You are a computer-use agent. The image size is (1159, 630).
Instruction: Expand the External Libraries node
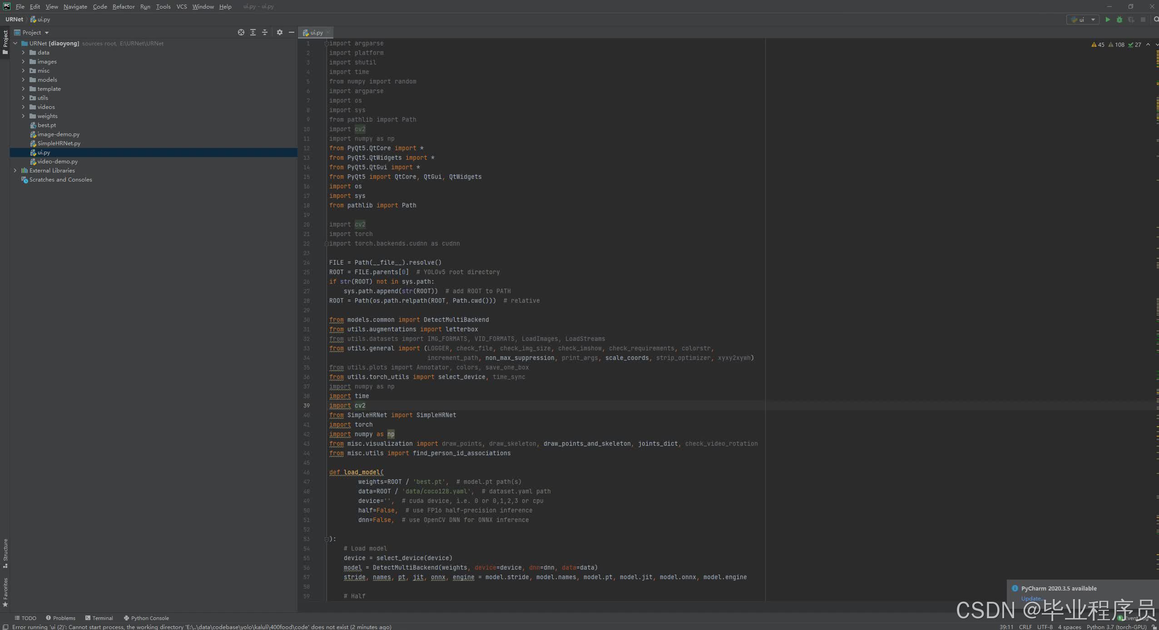click(x=15, y=171)
